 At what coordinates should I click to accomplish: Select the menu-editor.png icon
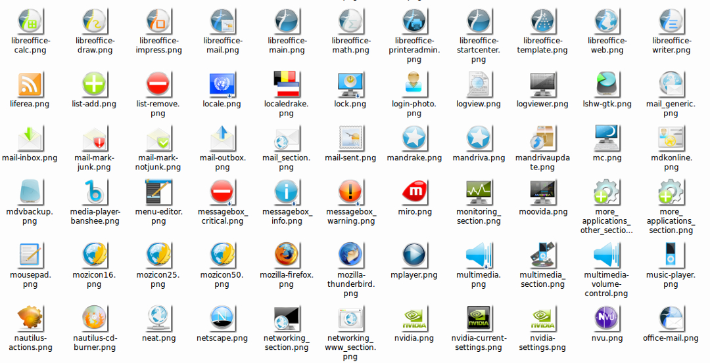tap(158, 192)
